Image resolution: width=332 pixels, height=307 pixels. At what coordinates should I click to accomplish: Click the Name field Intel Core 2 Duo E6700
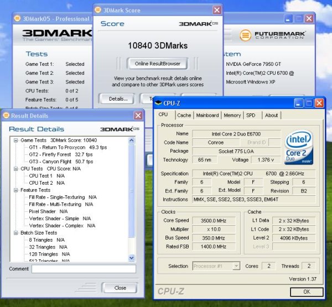[236, 134]
